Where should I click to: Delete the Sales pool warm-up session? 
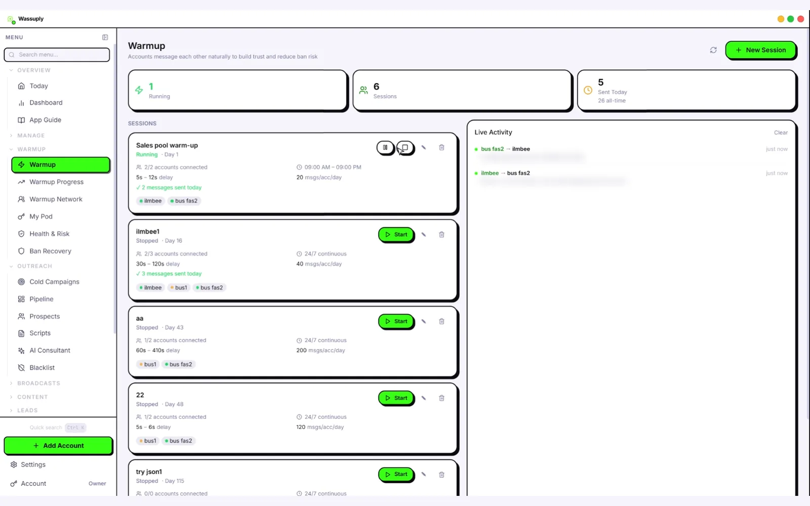coord(441,148)
